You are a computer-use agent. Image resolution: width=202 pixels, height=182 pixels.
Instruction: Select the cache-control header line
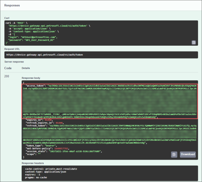[x=51, y=169]
